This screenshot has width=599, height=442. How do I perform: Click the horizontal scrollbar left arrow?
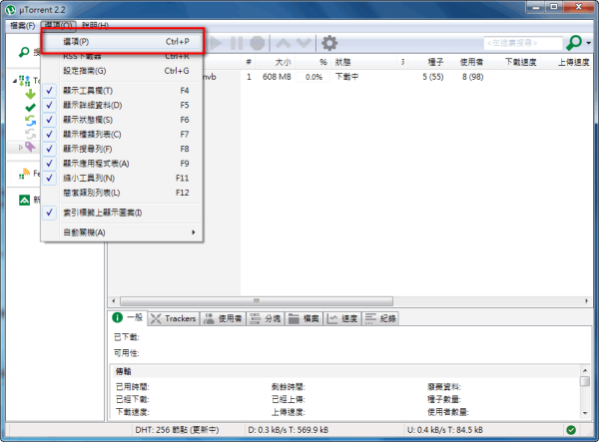114,301
